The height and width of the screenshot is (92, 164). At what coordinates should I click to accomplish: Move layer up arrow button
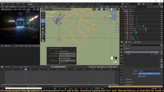click(161, 60)
